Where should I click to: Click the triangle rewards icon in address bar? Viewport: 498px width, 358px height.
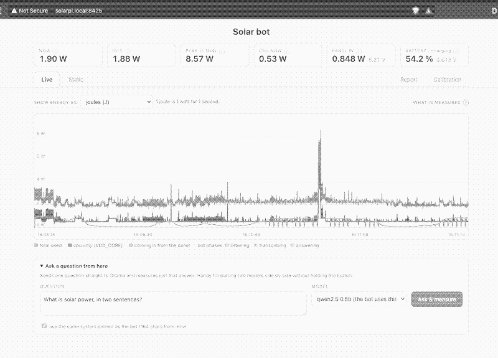click(x=428, y=11)
